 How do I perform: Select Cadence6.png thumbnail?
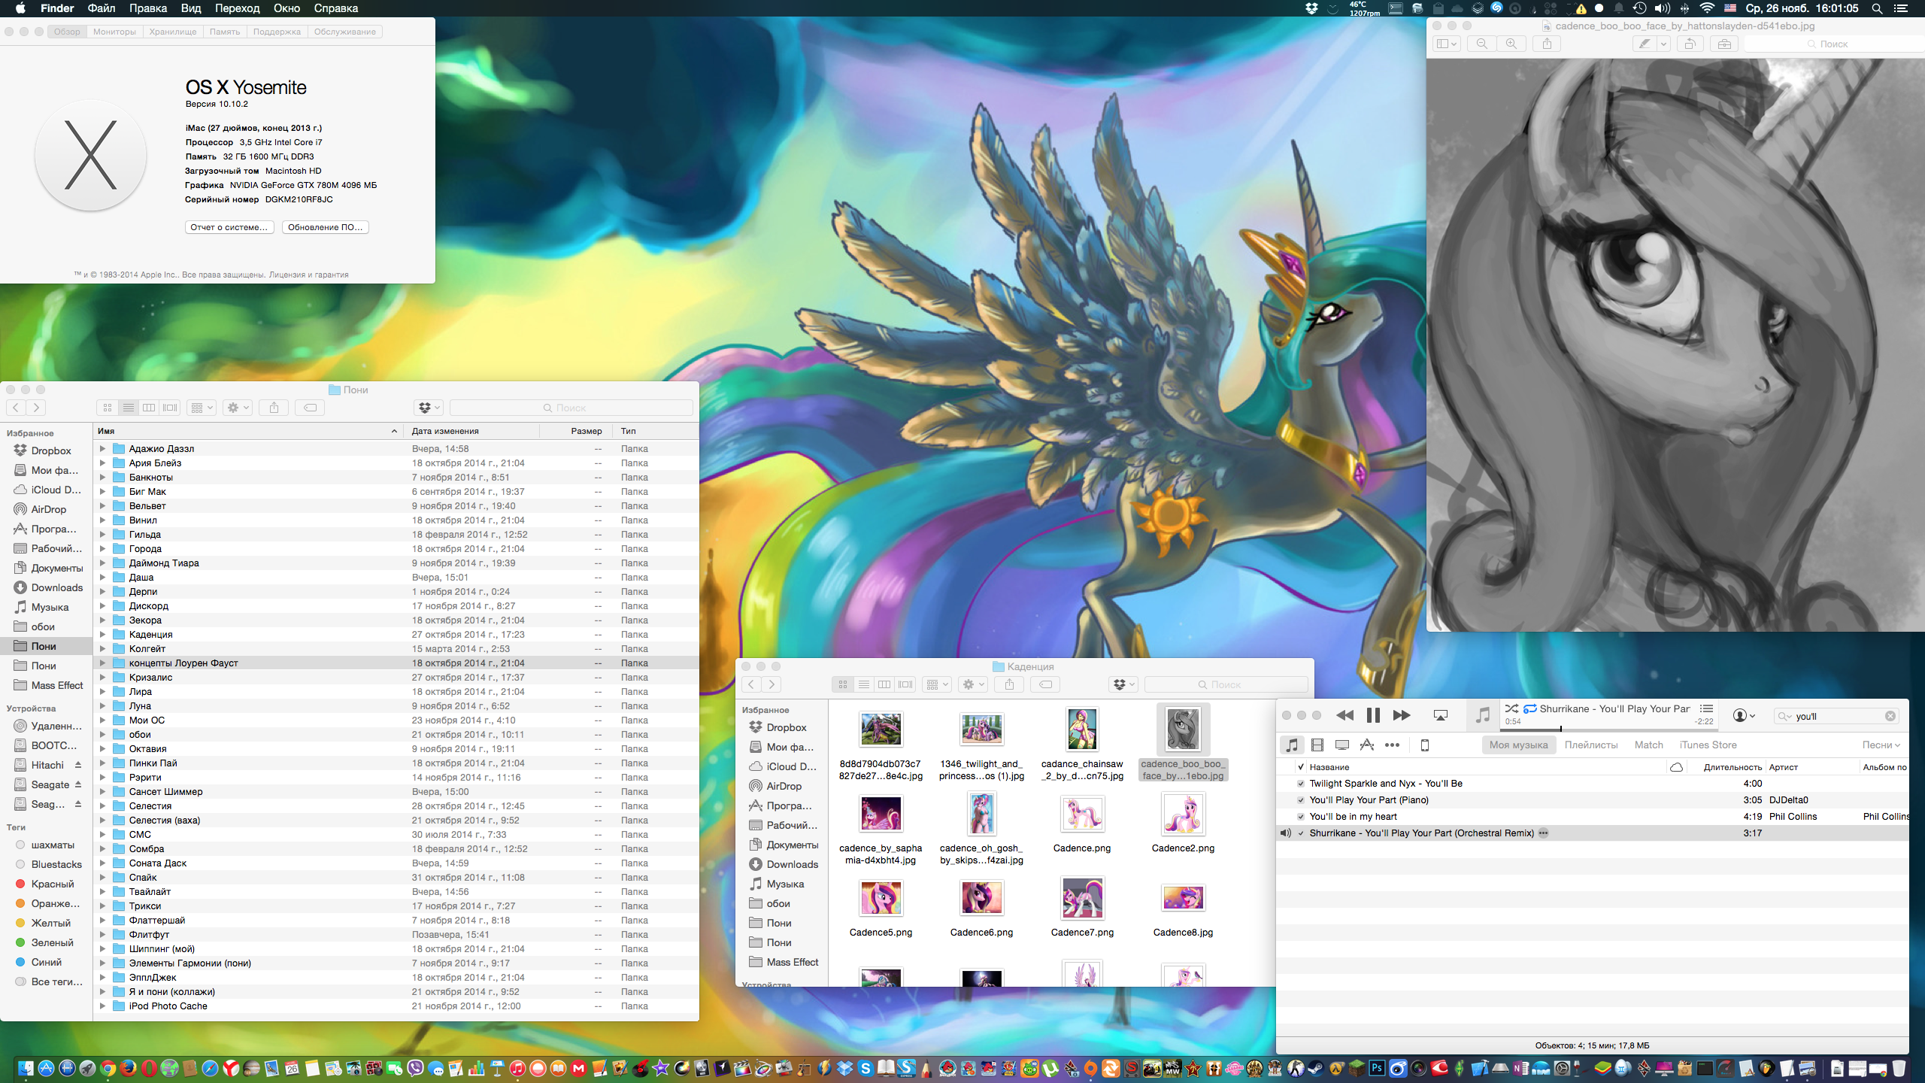(981, 898)
